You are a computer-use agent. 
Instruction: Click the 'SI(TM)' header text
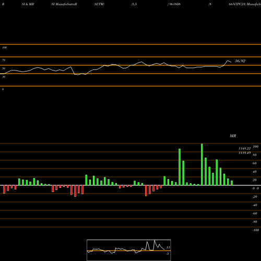tap(99, 4)
